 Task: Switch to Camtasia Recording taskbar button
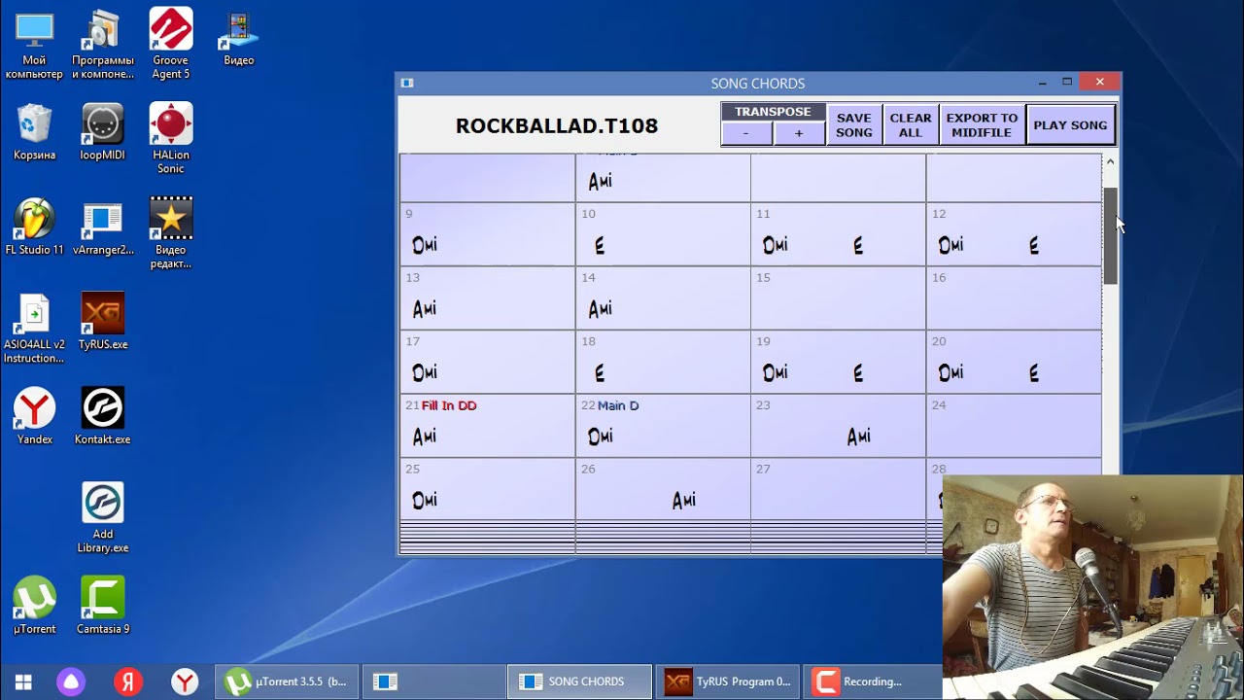[873, 682]
